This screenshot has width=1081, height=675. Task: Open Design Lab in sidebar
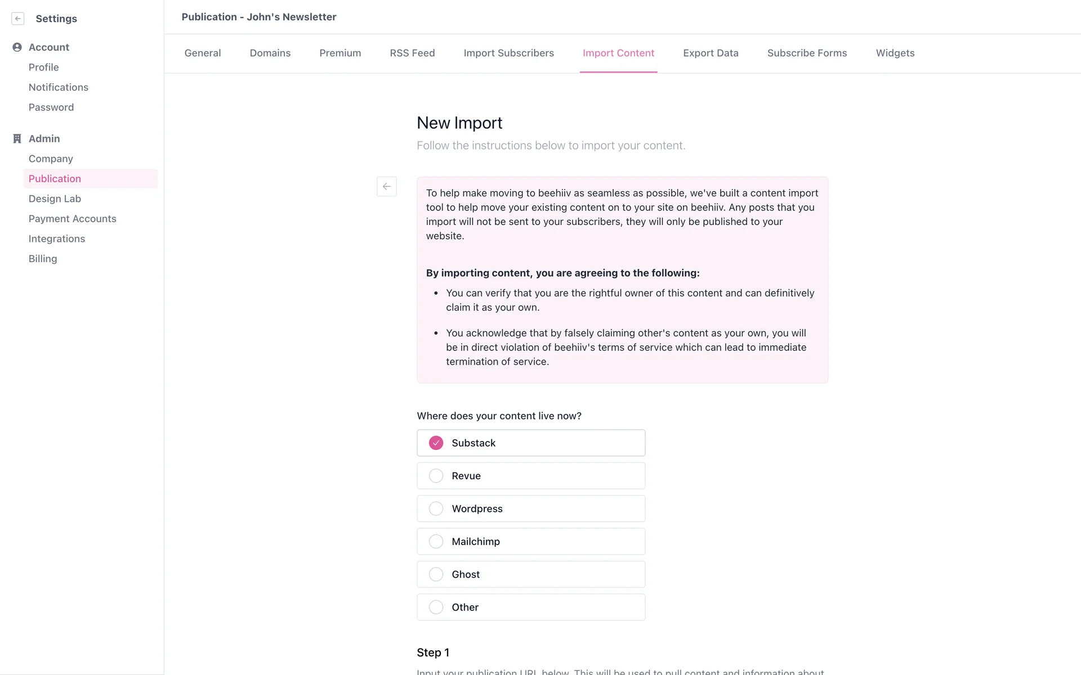[x=55, y=199]
